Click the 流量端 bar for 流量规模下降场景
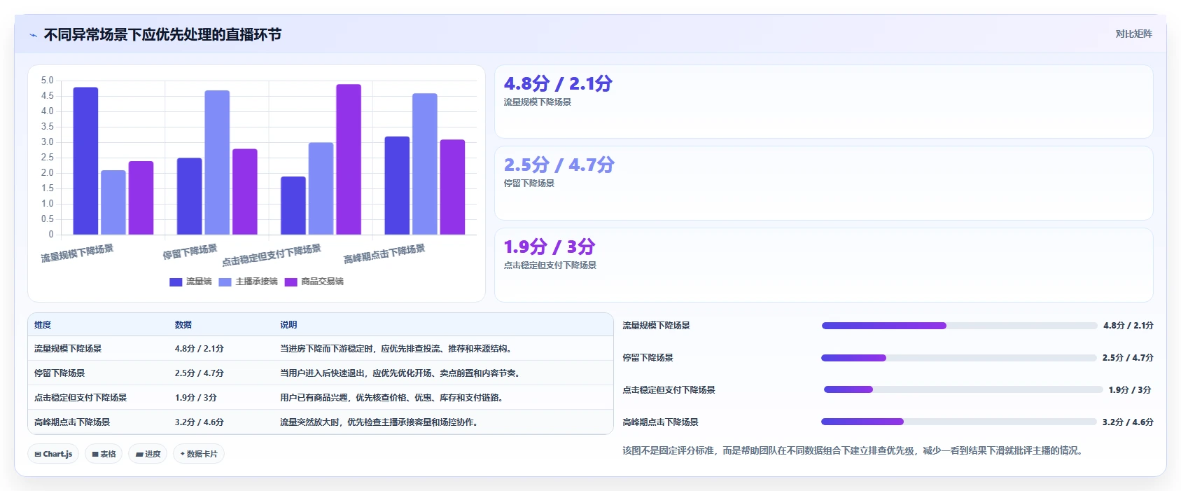The height and width of the screenshot is (491, 1181). 85,161
